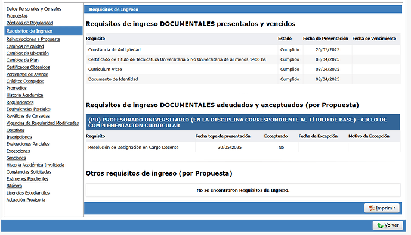Screen dimensions: 411x235
Task: Open the Promedios link
Action: pos(17,89)
